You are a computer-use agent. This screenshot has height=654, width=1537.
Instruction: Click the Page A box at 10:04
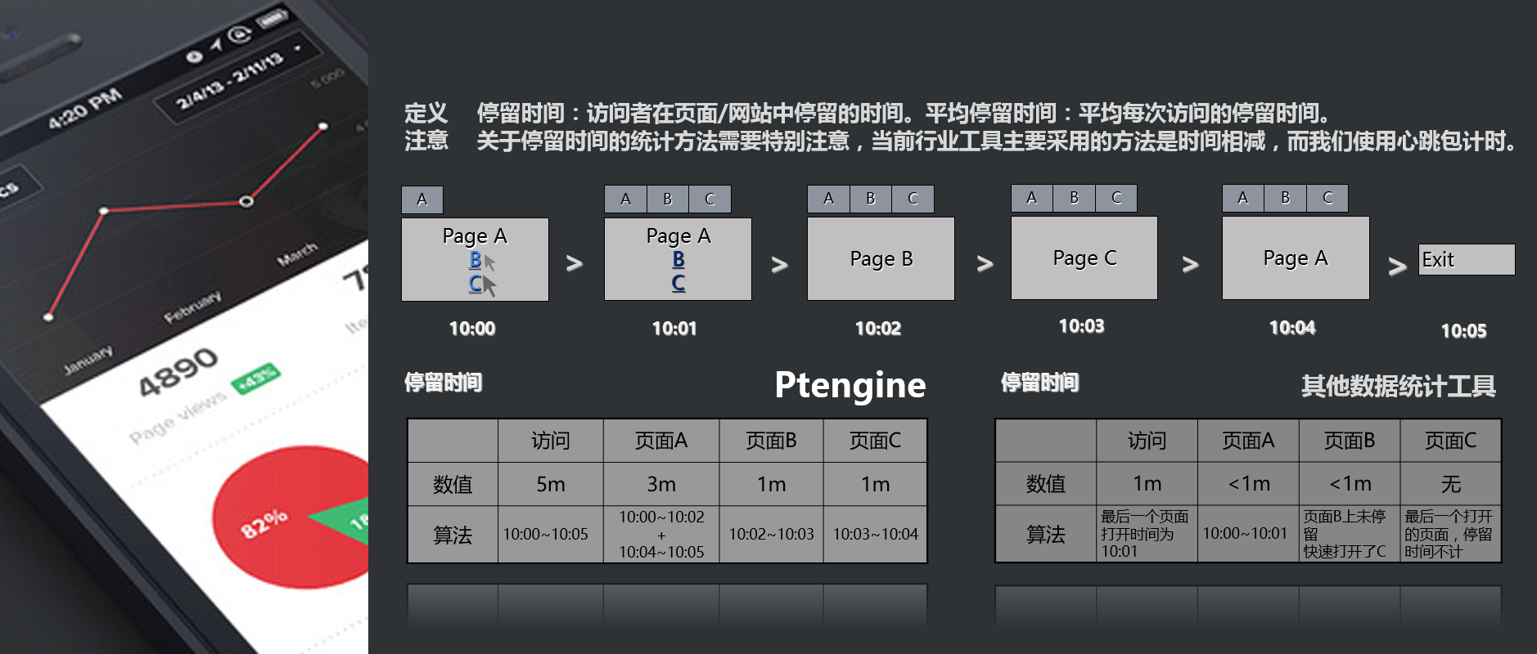pyautogui.click(x=1296, y=258)
